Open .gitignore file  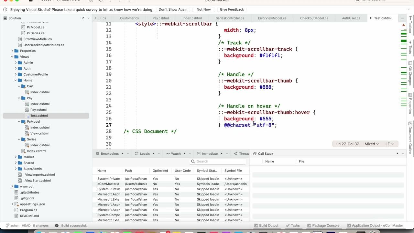pos(27,198)
